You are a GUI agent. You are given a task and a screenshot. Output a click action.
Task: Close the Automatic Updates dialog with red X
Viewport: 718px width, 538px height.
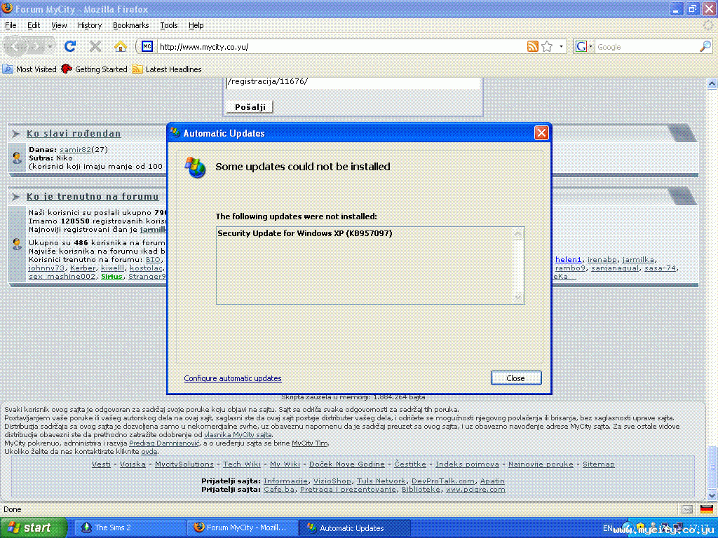[541, 133]
